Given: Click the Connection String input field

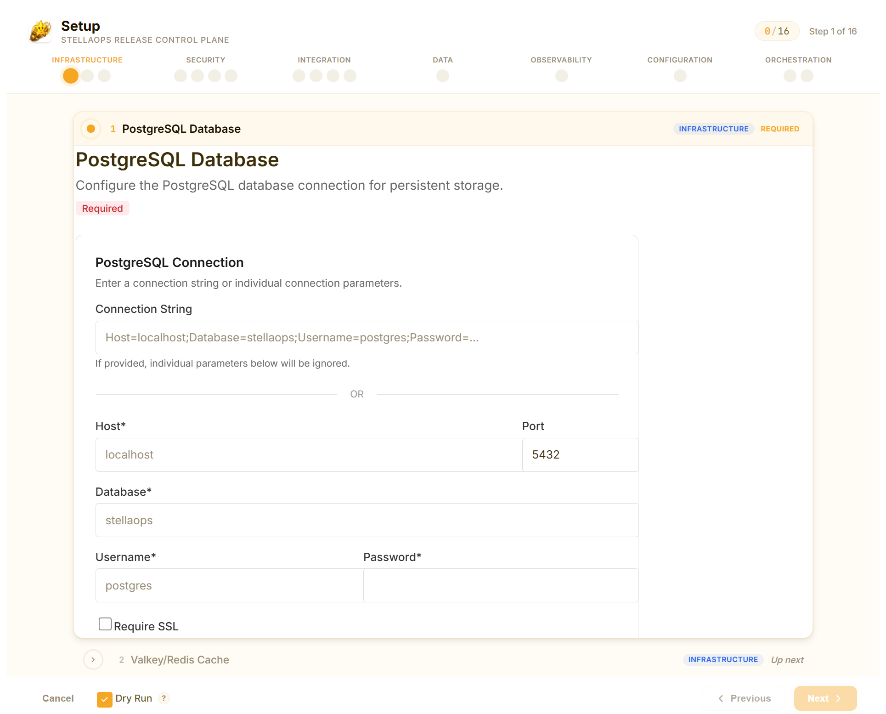Looking at the screenshot, I should tap(367, 338).
